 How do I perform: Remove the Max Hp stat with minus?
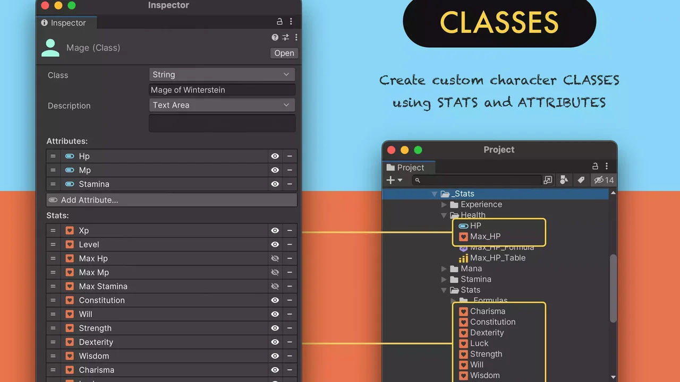(290, 258)
